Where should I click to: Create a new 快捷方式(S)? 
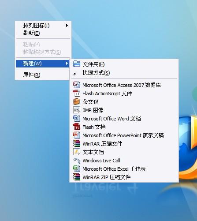(124, 73)
